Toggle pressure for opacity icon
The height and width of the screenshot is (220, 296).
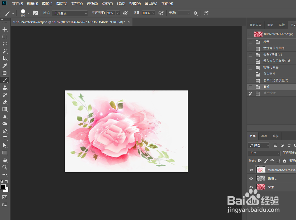click(x=125, y=13)
